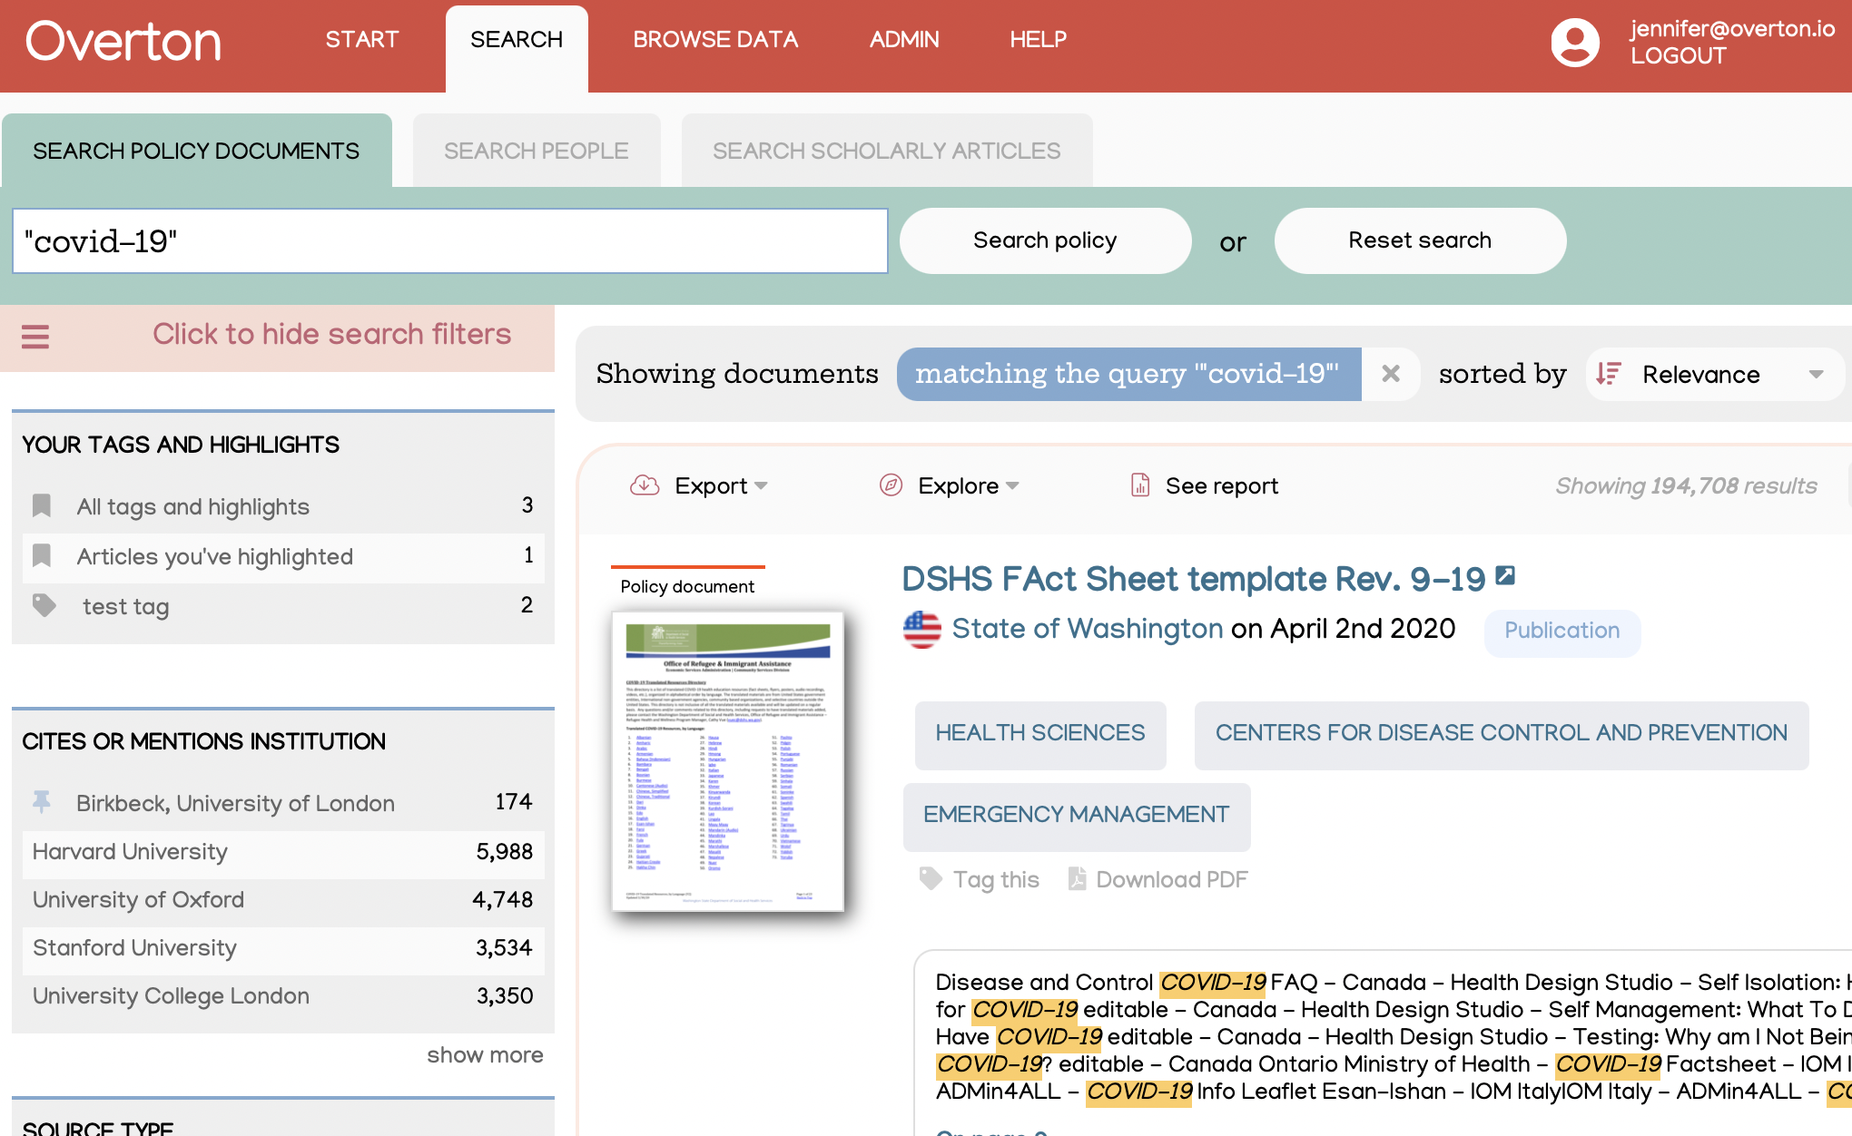Click the hamburger filter menu icon
The width and height of the screenshot is (1852, 1136).
click(35, 337)
